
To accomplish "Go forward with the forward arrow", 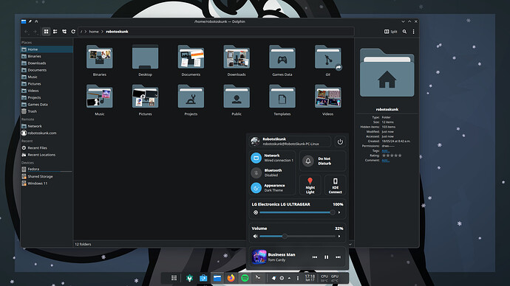I will click(x=35, y=32).
